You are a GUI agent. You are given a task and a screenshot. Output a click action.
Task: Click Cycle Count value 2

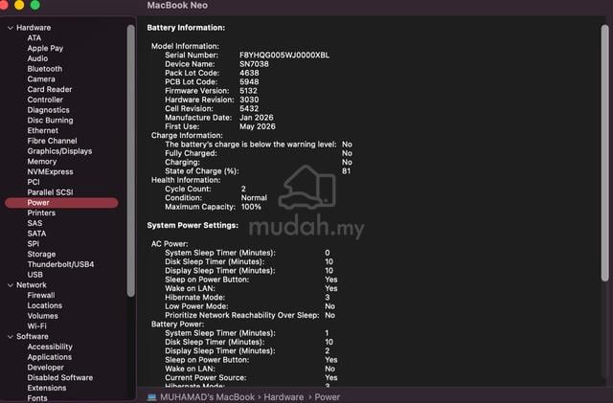point(243,190)
